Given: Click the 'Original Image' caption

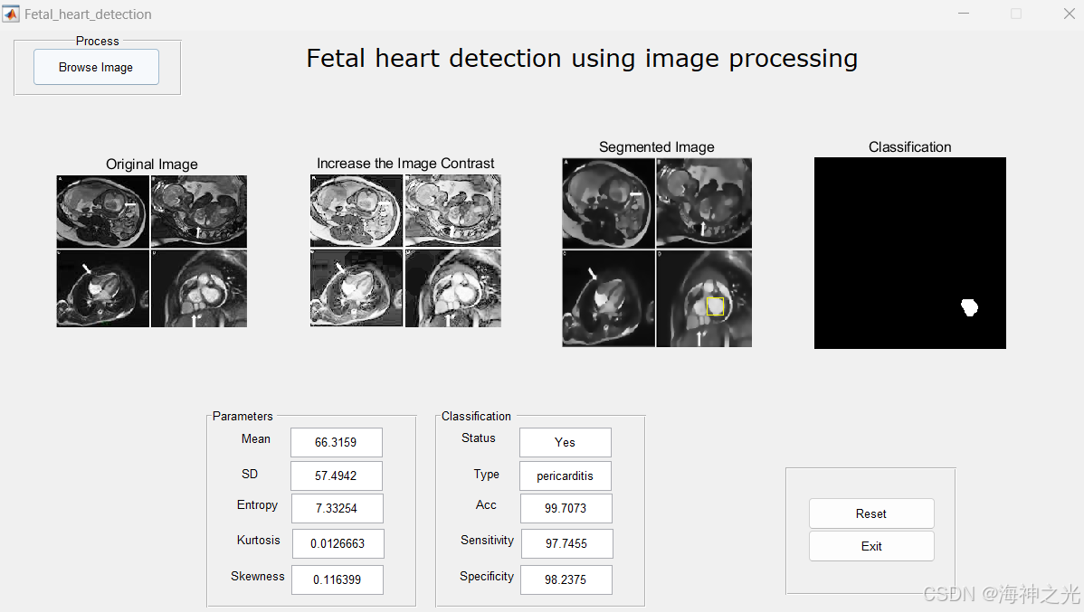Looking at the screenshot, I should (x=151, y=165).
